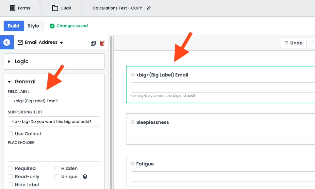This screenshot has height=189, width=315.
Task: Remove the Sleeplessness field via x icon
Action: click(133, 122)
